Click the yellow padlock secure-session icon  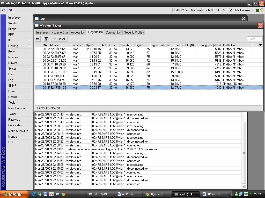(261, 10)
